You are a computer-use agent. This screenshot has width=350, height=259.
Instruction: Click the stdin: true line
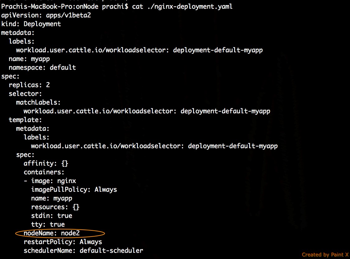point(52,216)
